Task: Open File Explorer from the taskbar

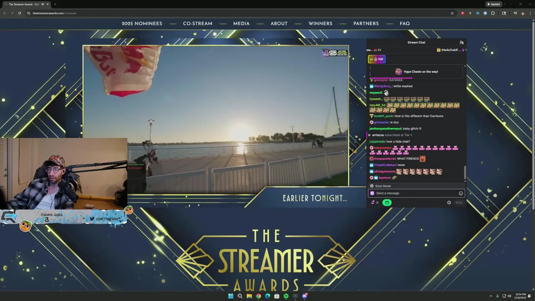Action: (x=249, y=296)
